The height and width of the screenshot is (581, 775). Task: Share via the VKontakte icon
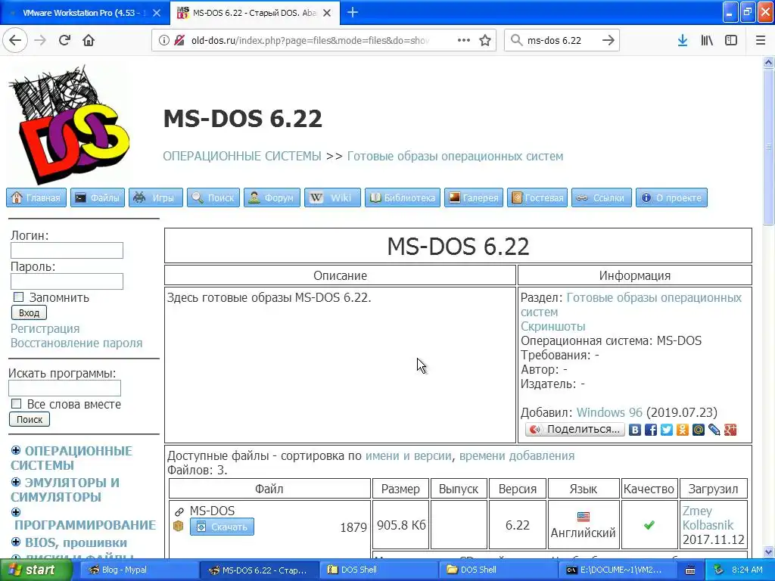pos(635,430)
